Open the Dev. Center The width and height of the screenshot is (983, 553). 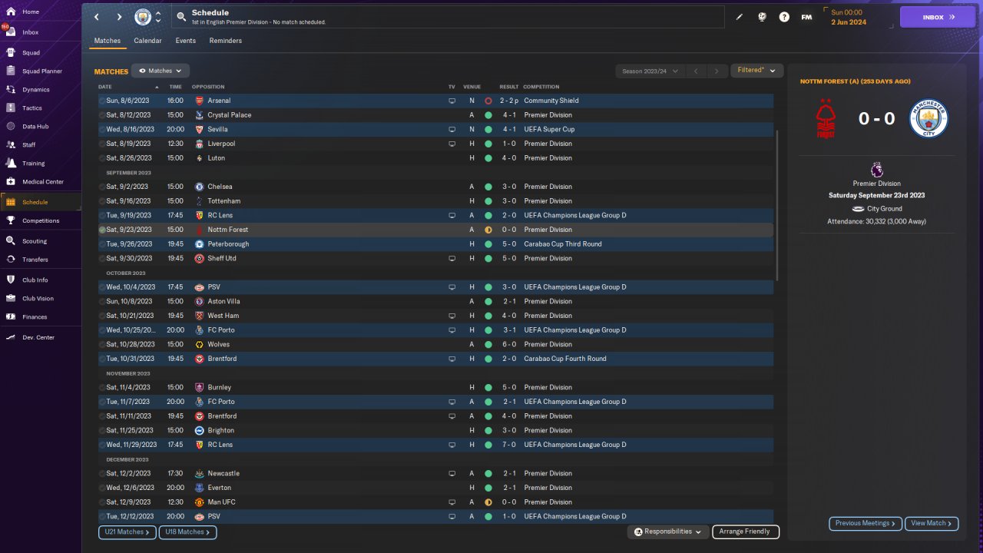point(38,337)
